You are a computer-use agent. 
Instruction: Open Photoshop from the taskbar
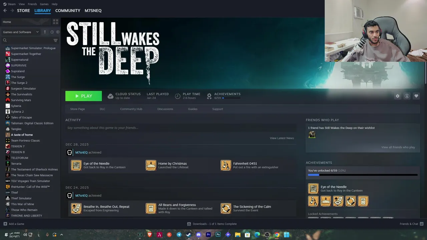click(x=218, y=235)
